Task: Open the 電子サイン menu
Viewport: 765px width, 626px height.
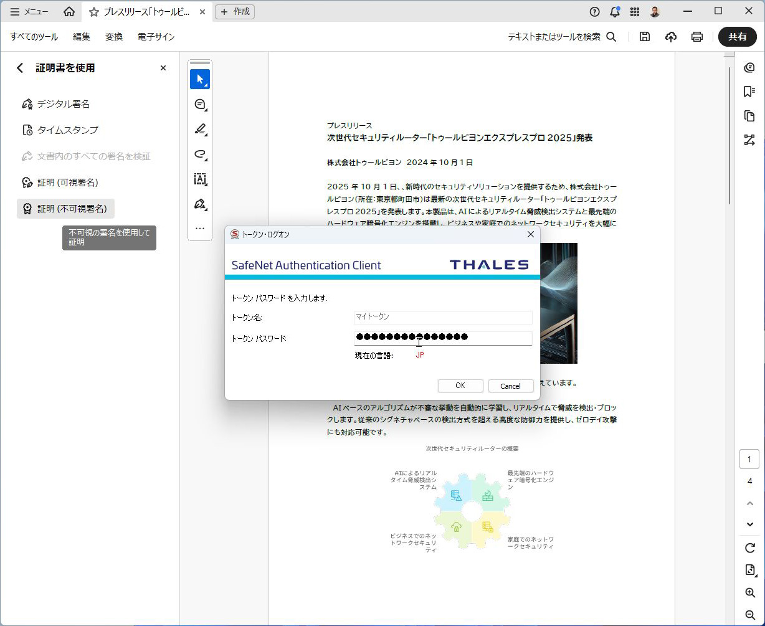Action: click(156, 37)
